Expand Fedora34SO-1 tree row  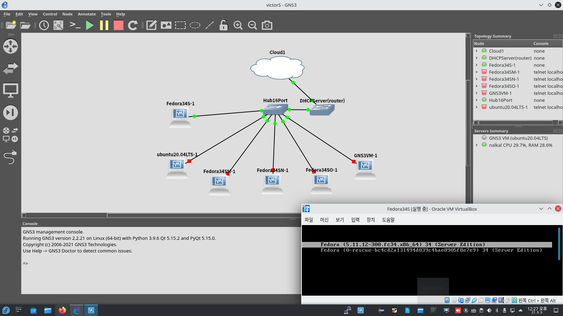(477, 86)
